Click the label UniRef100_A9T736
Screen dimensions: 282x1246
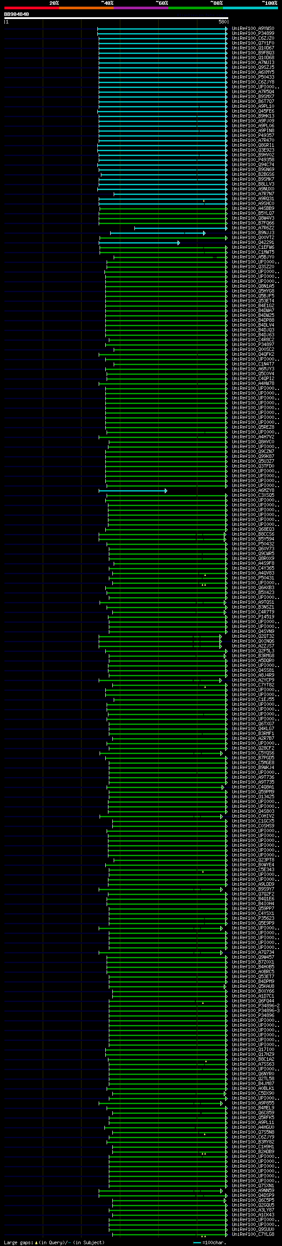(253, 778)
